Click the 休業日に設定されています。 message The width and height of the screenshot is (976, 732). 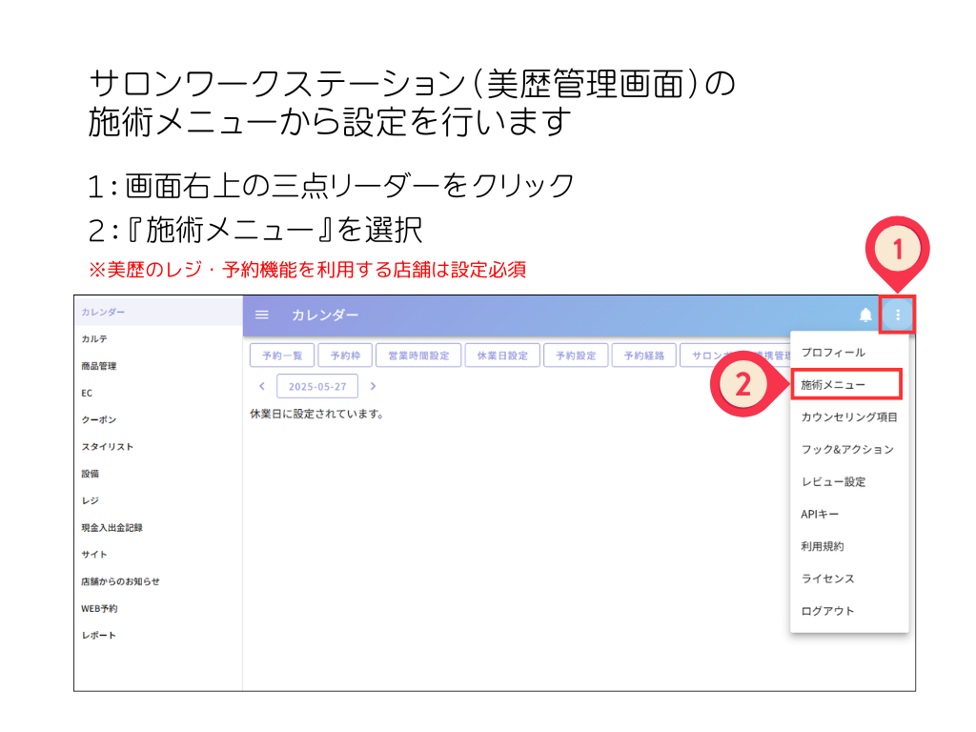click(316, 414)
